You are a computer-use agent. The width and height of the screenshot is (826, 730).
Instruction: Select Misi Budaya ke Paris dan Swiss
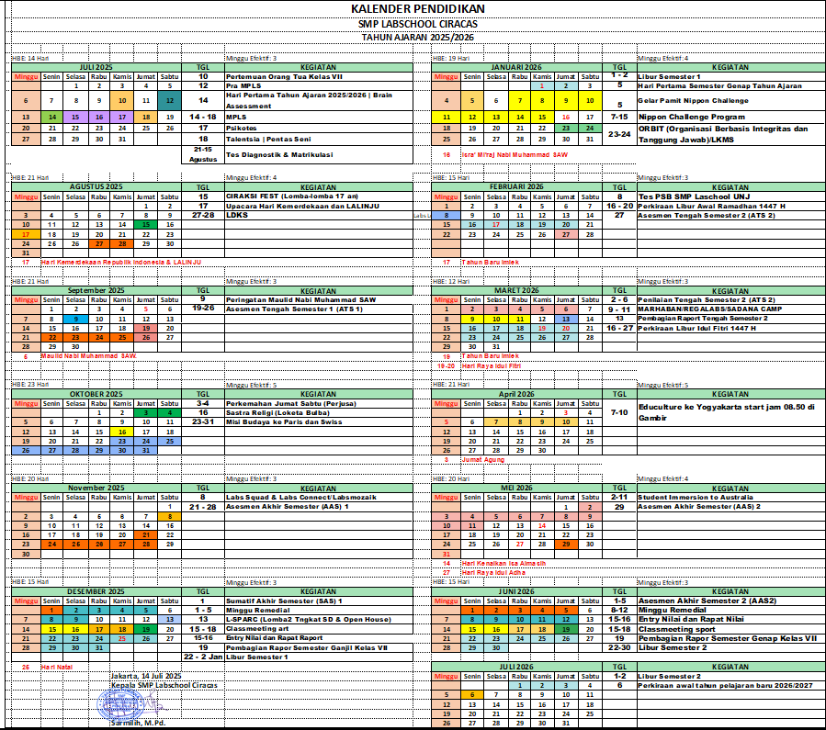tap(283, 421)
